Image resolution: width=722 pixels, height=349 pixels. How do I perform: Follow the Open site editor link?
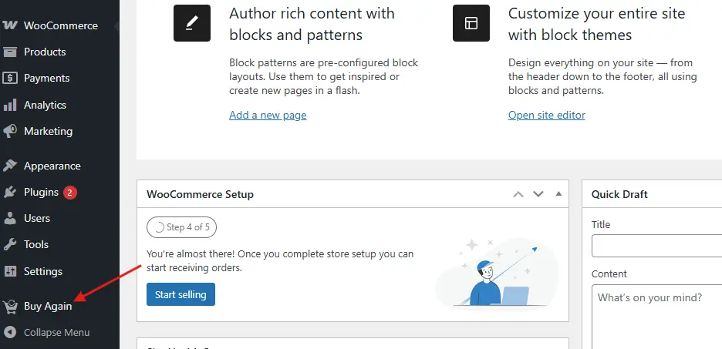(x=547, y=115)
